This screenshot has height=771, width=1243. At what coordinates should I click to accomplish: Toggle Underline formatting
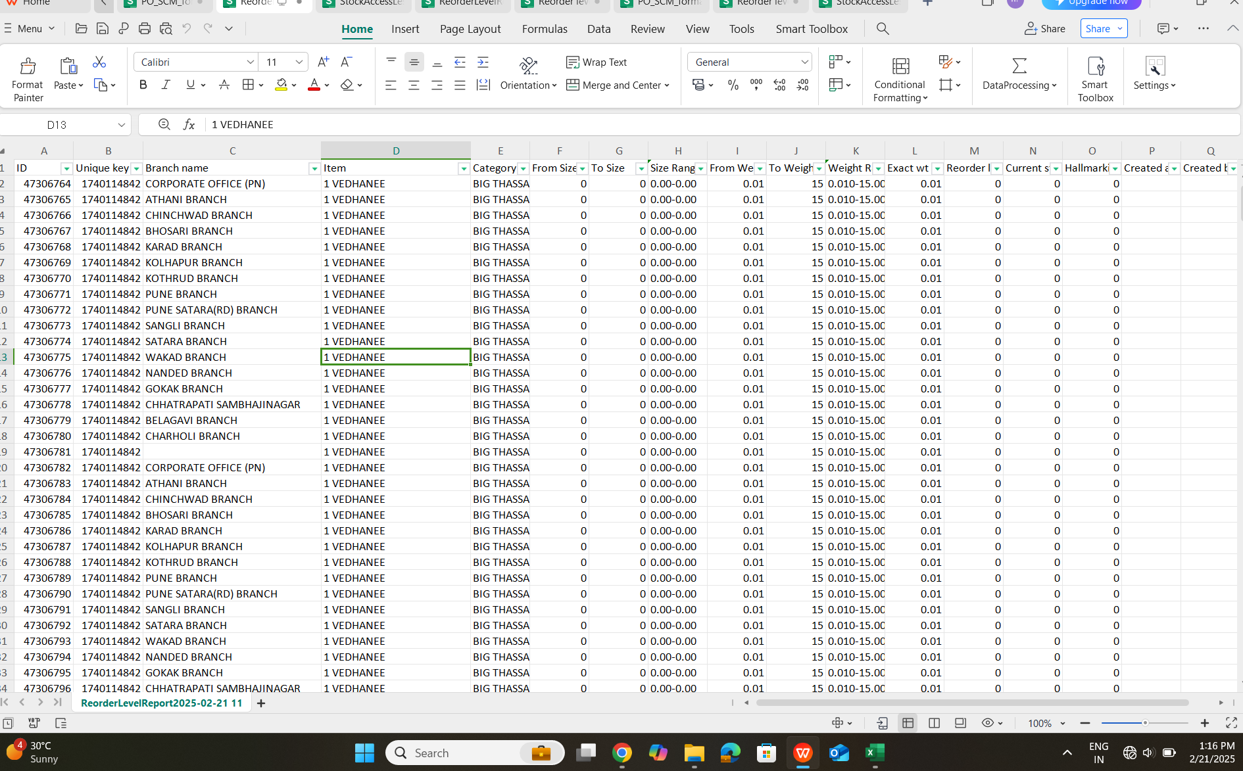191,85
